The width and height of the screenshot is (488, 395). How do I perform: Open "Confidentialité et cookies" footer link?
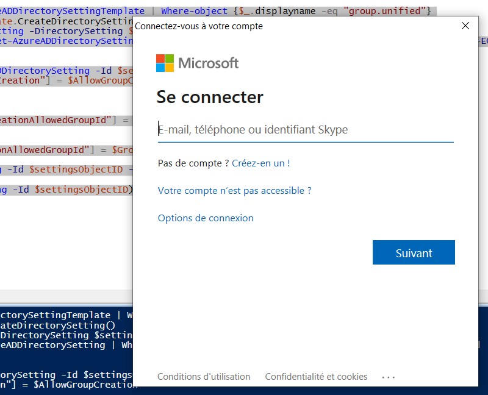click(x=316, y=377)
